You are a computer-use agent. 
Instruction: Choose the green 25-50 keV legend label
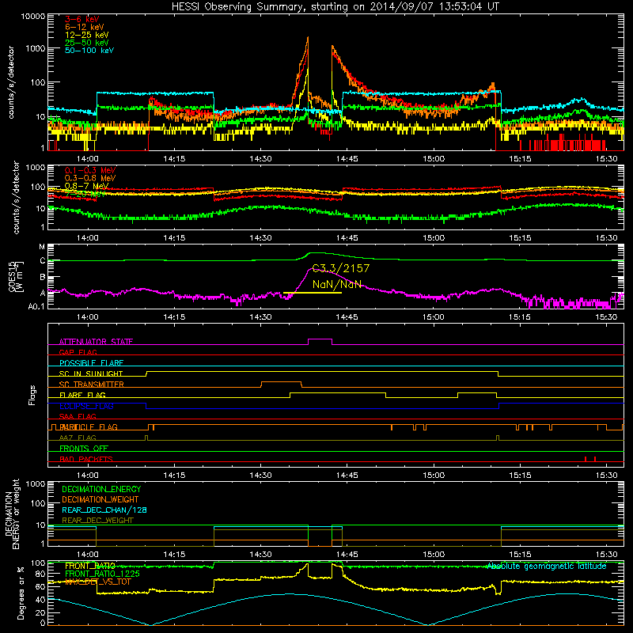[x=87, y=43]
